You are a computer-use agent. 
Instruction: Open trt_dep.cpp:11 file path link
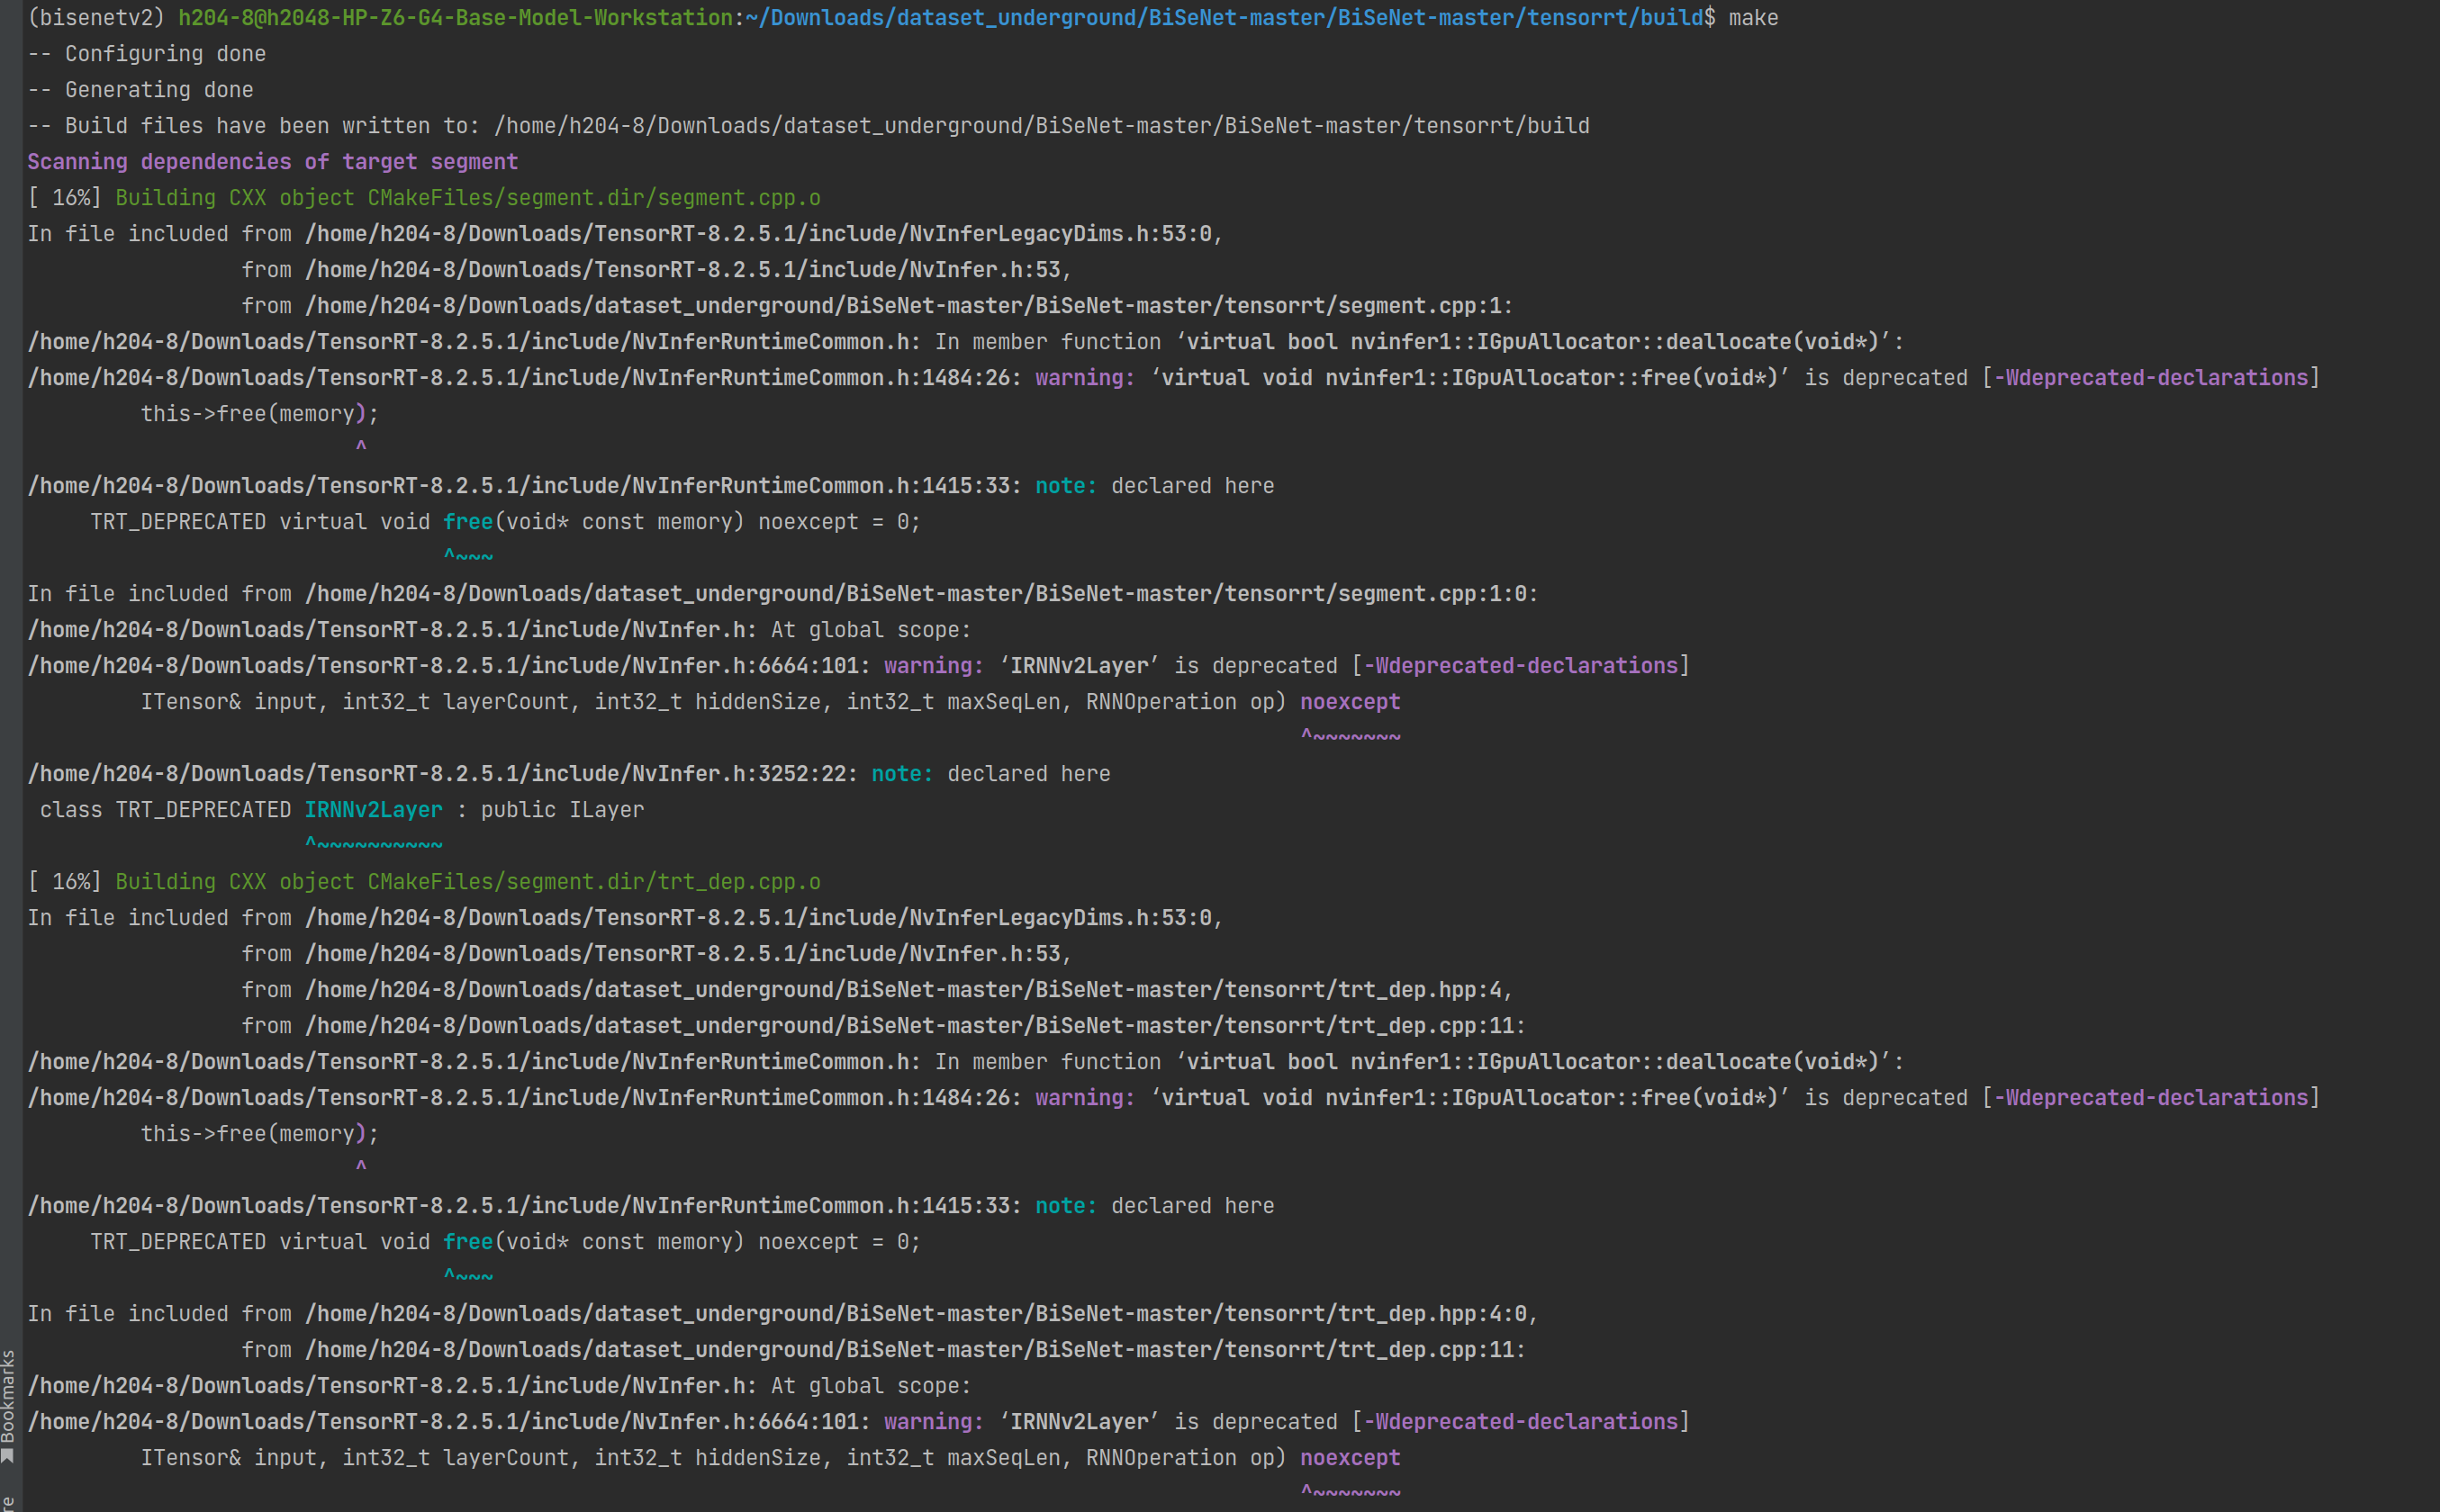pyautogui.click(x=910, y=1025)
